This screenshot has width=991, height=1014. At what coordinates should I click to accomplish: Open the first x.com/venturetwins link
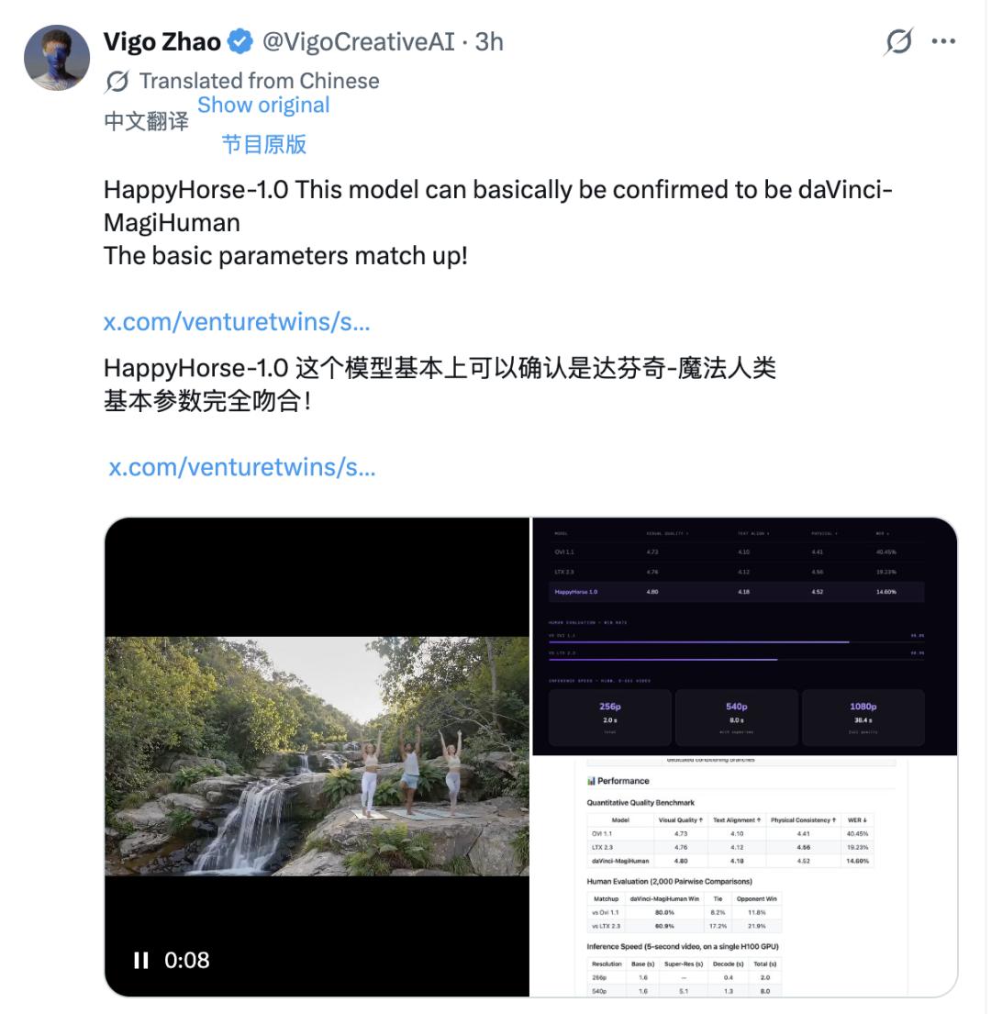pos(237,321)
